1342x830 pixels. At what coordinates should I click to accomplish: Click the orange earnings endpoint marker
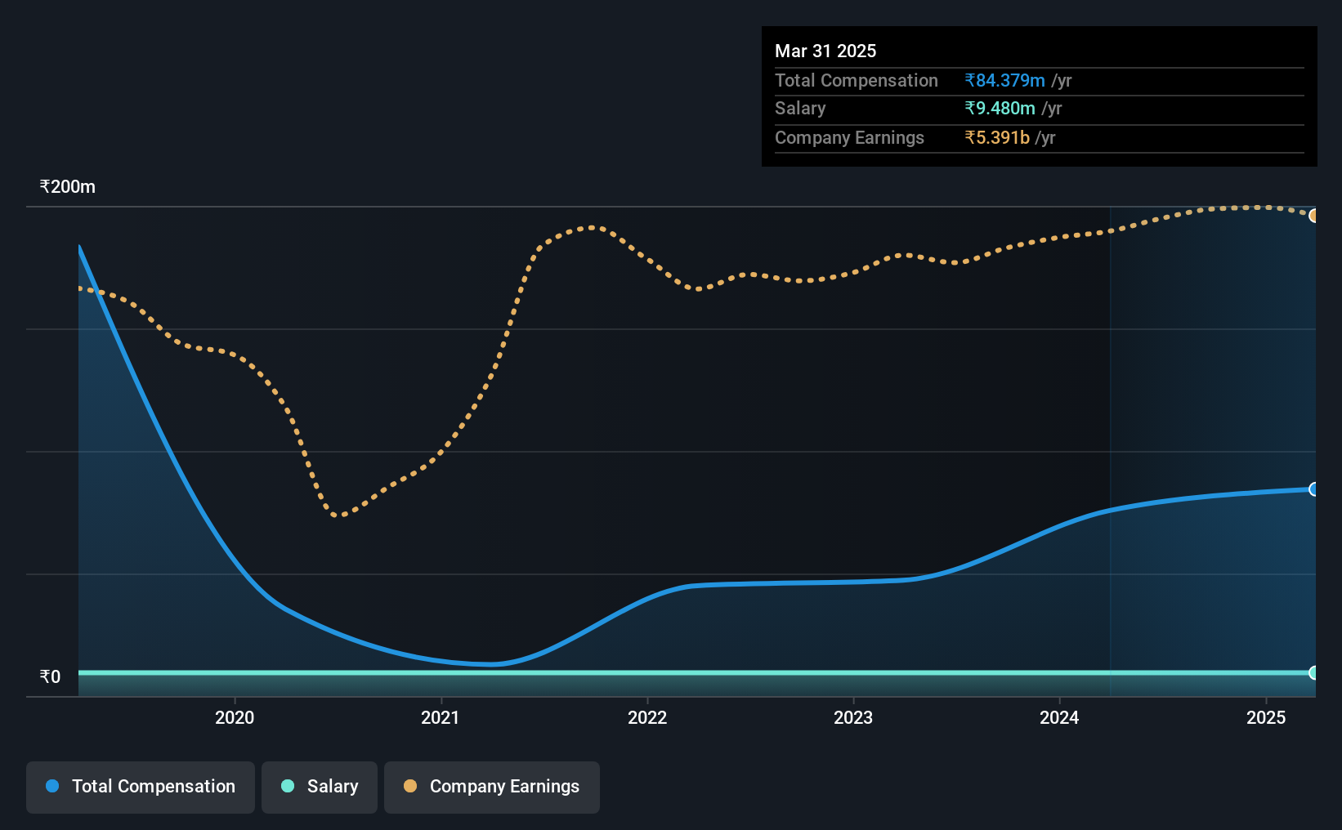tap(1313, 216)
